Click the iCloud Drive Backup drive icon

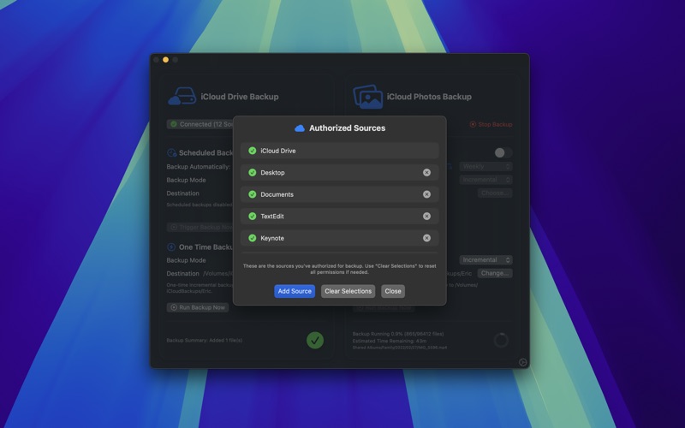coord(182,96)
